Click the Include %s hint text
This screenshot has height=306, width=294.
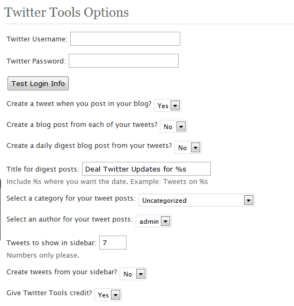[107, 182]
